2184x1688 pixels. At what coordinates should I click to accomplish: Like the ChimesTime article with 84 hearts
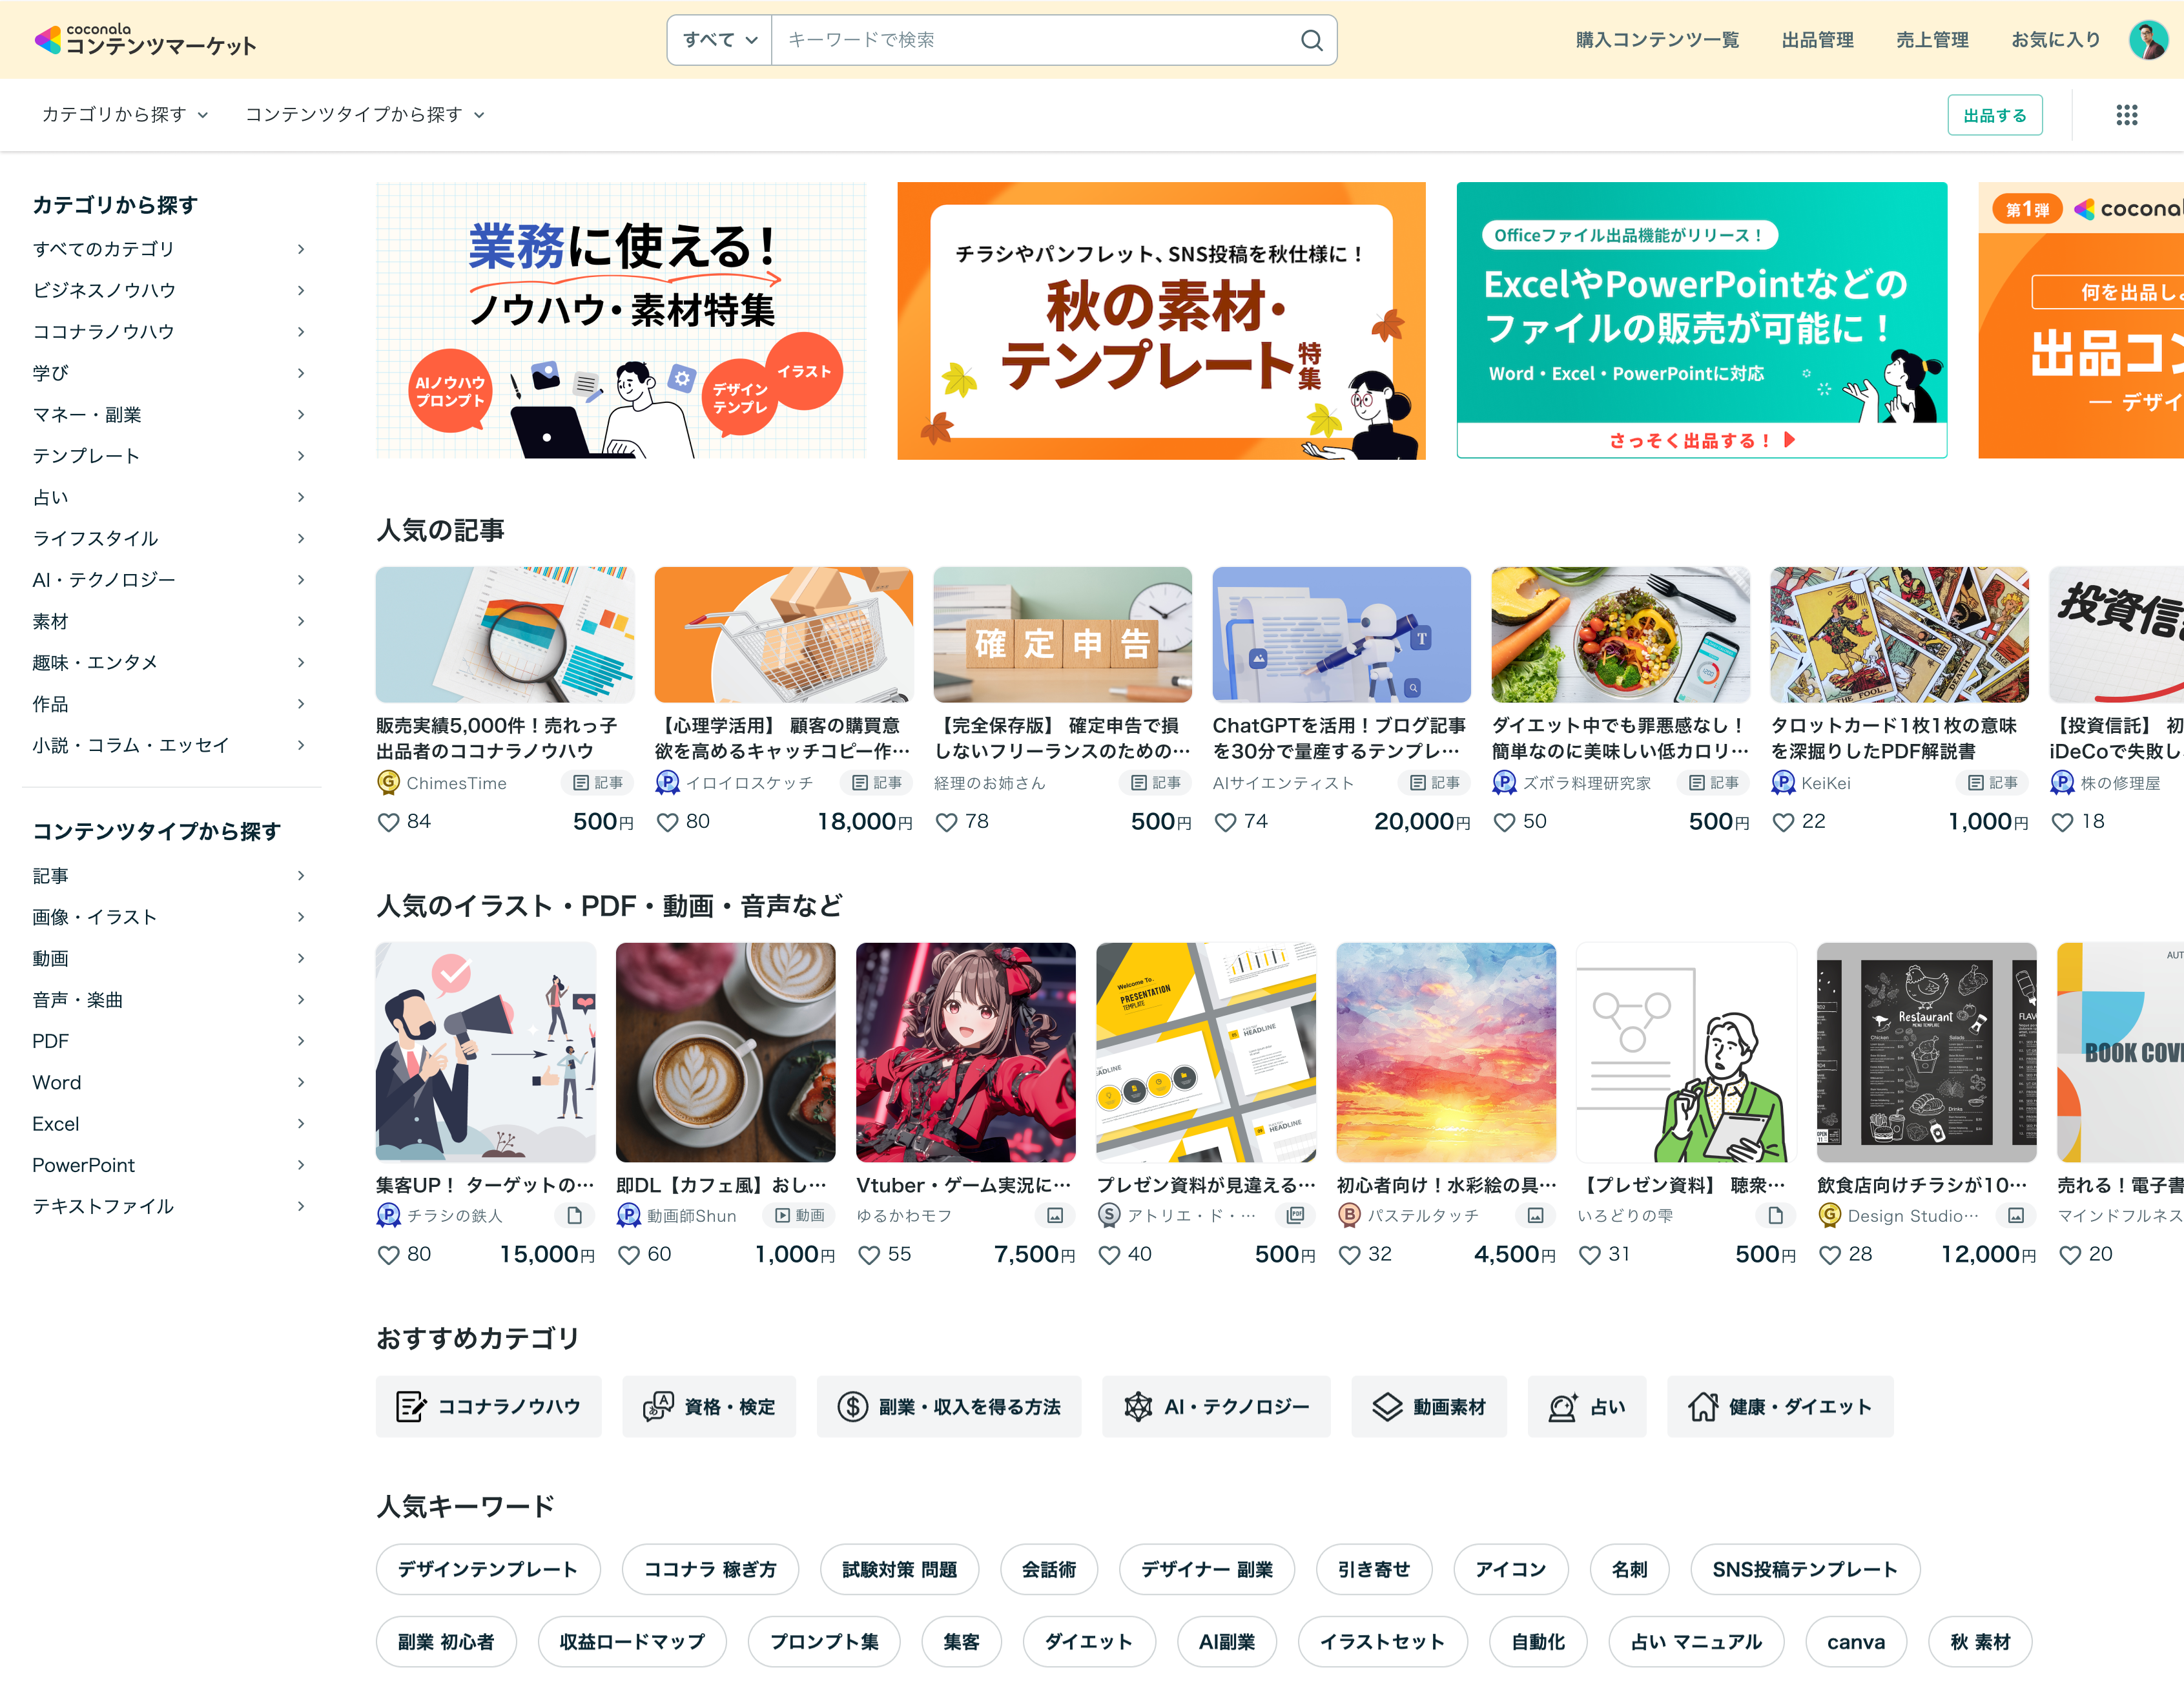388,822
